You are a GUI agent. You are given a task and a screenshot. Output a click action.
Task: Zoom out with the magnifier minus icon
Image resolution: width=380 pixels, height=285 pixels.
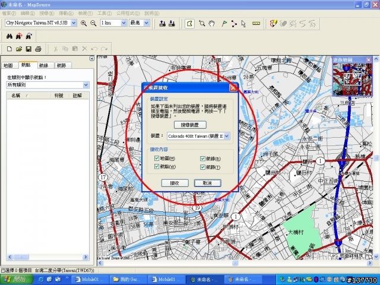(x=93, y=23)
